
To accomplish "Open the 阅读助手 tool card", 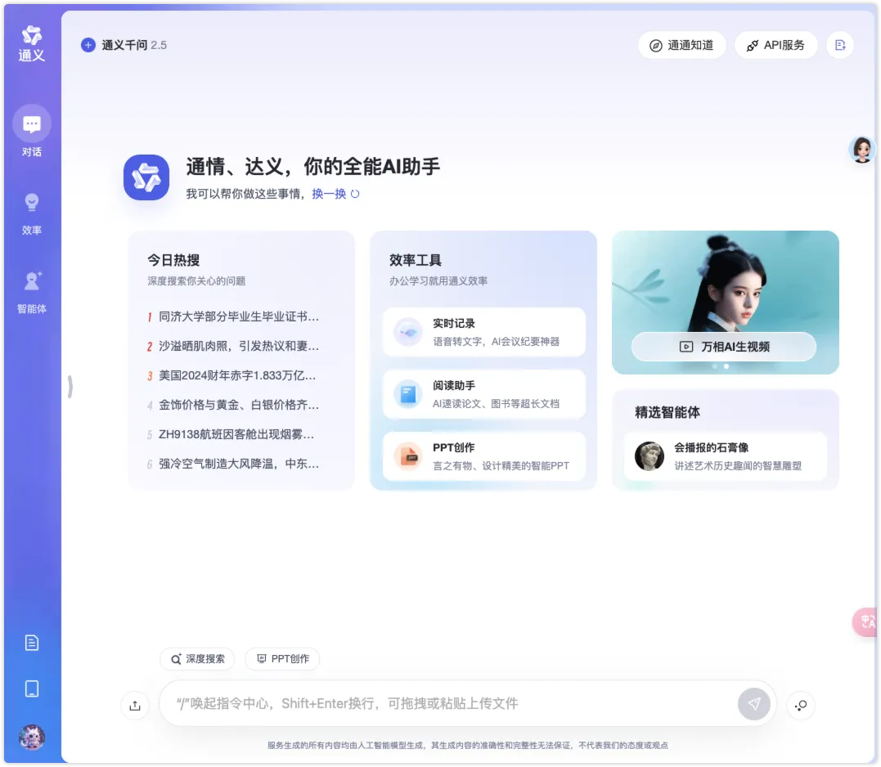I will pos(483,394).
